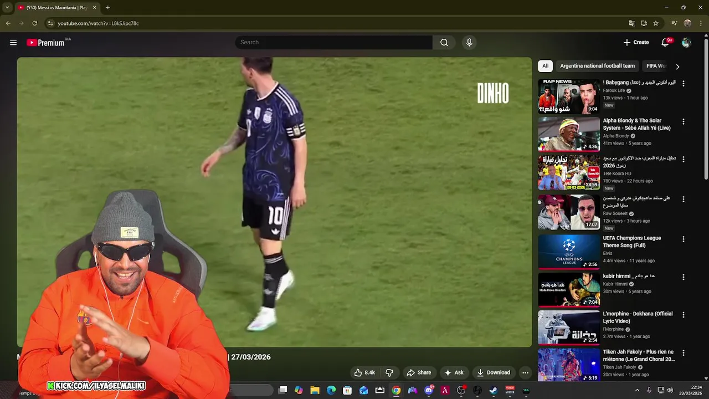Open volume control in system tray

click(669, 390)
